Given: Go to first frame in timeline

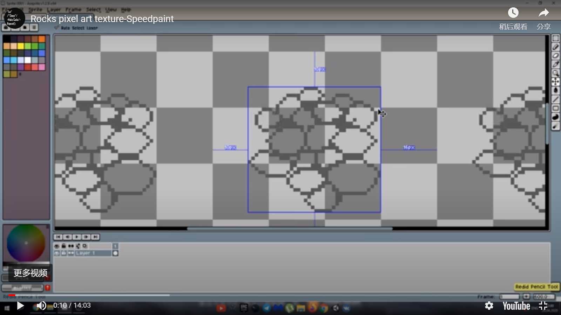Looking at the screenshot, I should (x=58, y=237).
